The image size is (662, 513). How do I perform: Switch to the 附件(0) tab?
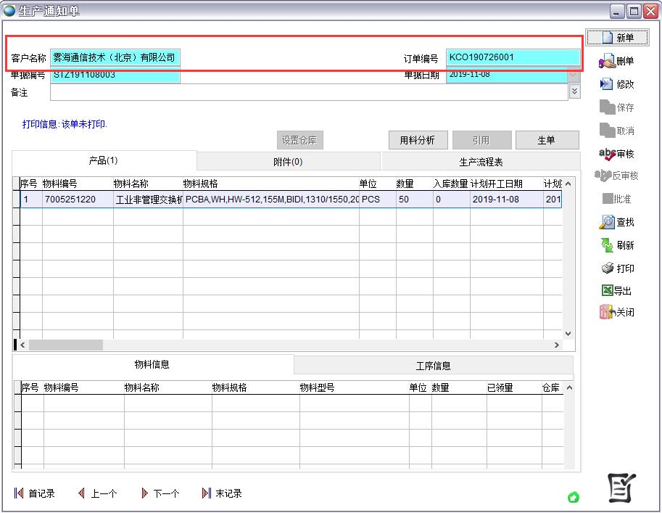click(x=288, y=161)
